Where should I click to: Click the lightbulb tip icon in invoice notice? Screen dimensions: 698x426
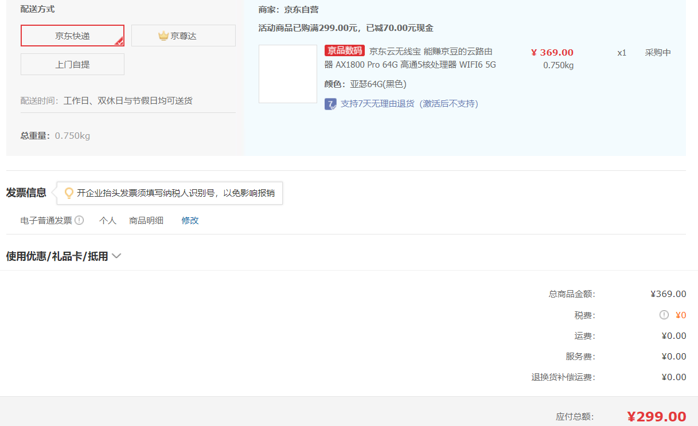tap(69, 193)
